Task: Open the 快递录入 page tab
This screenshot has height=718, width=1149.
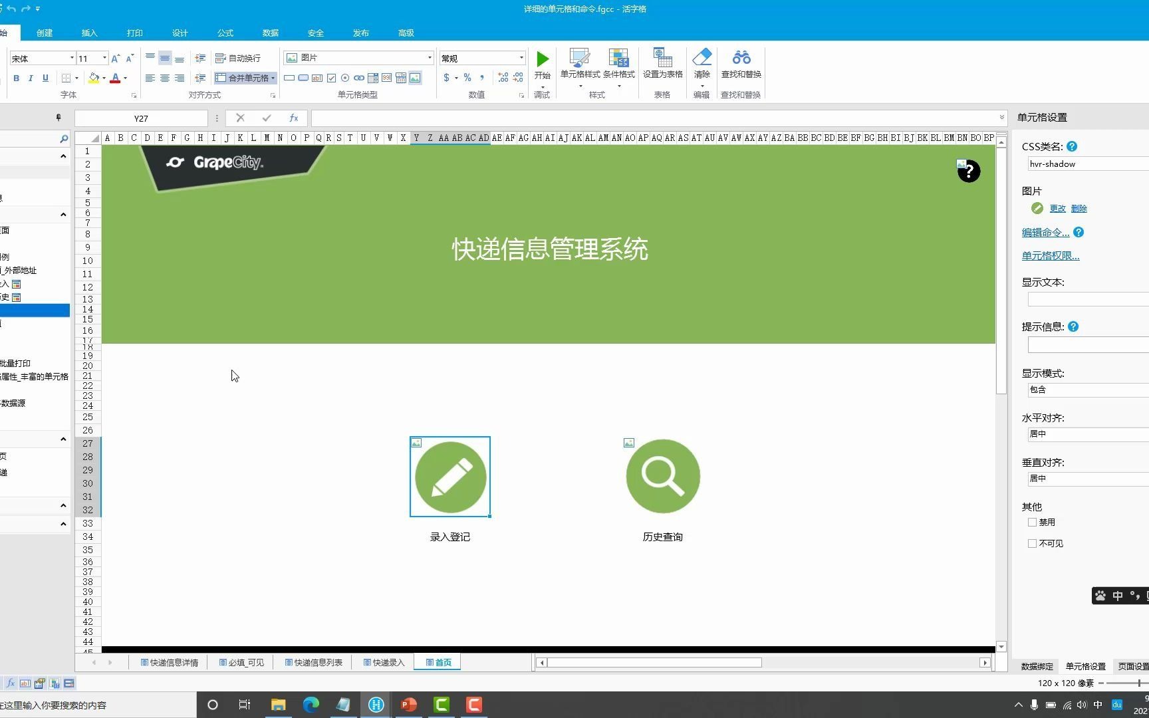Action: (x=383, y=661)
